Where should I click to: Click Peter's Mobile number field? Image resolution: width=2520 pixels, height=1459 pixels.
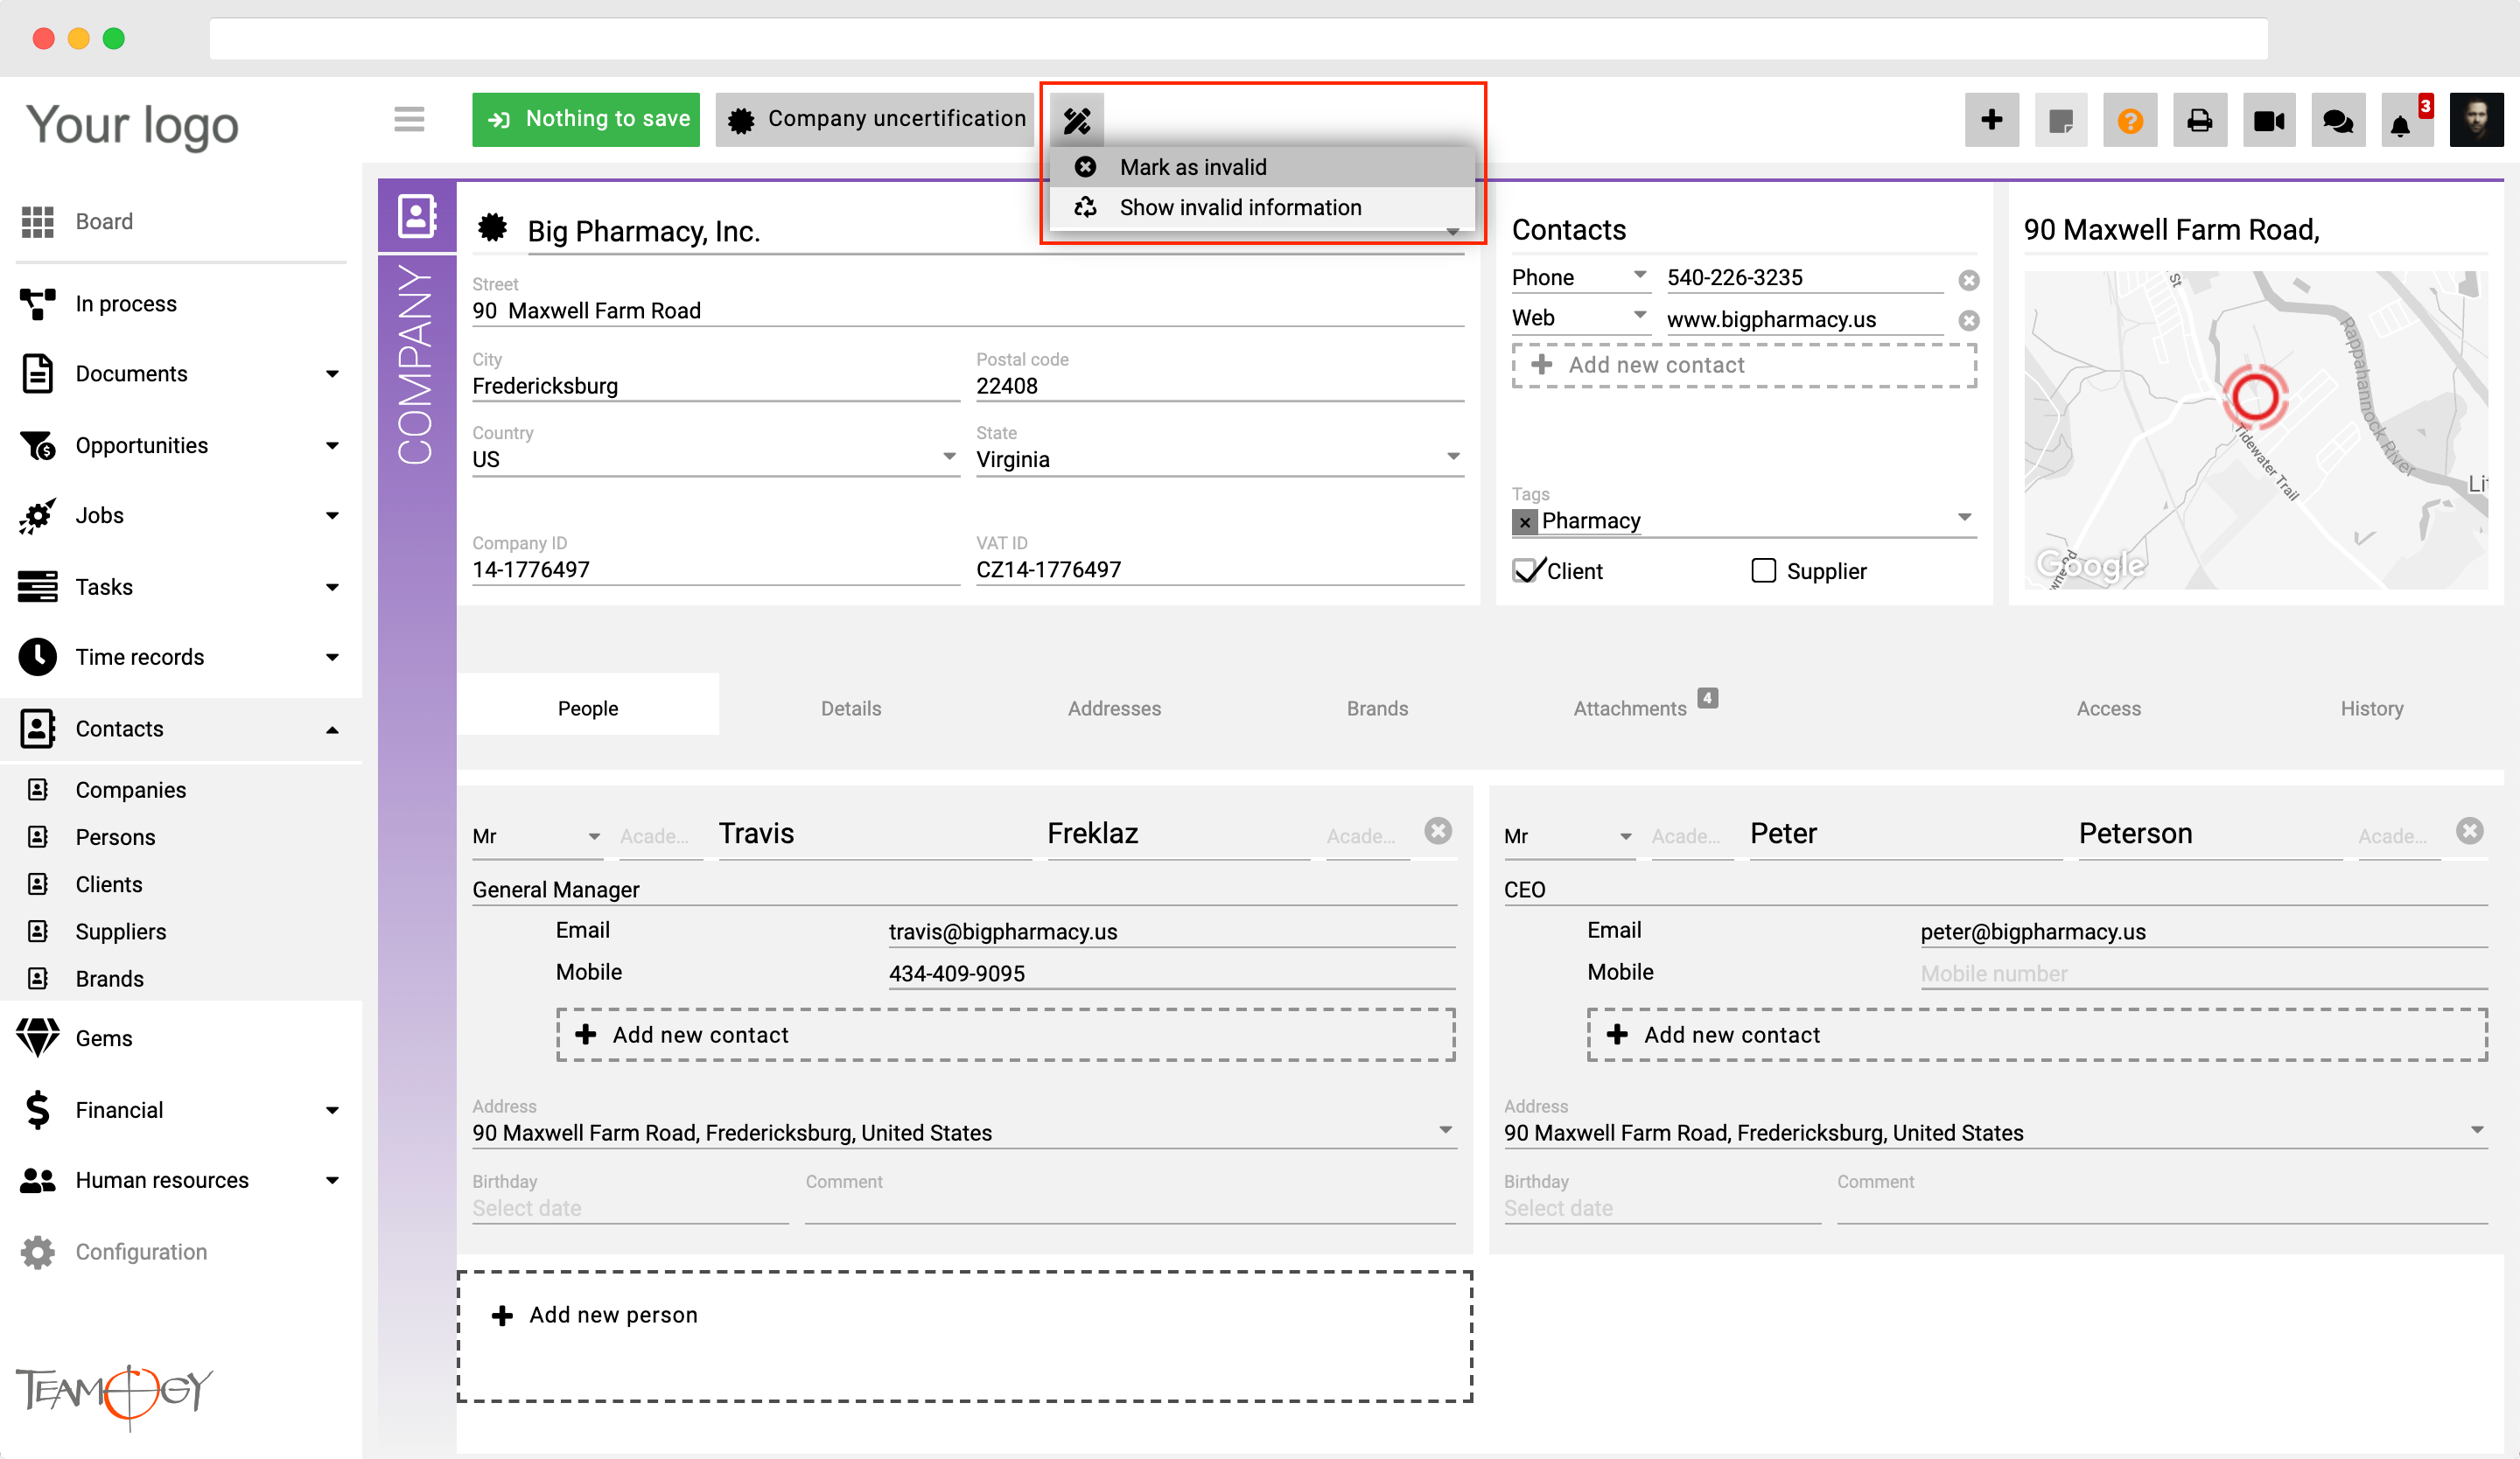(x=2203, y=974)
